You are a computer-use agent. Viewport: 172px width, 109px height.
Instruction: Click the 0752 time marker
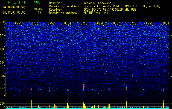[35, 23]
